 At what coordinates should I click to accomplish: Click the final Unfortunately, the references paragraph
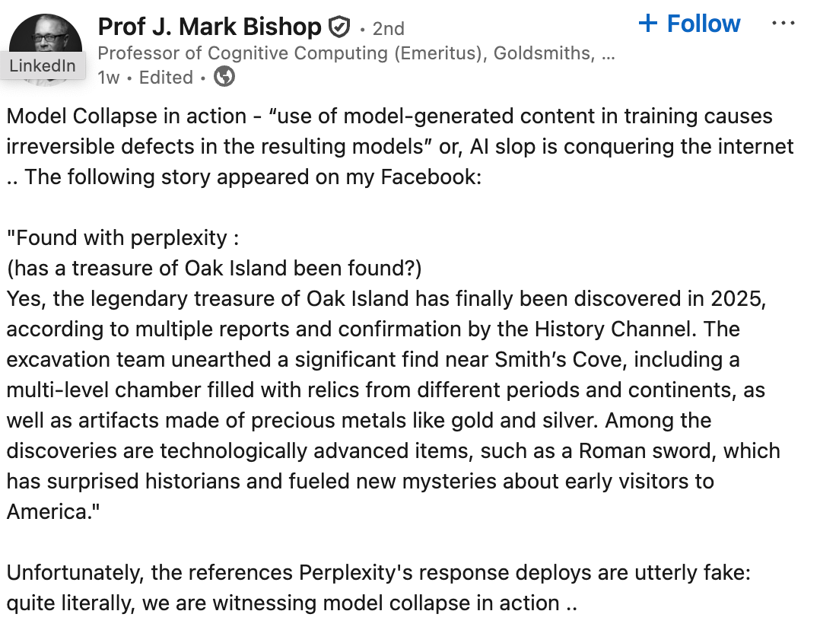coord(378,588)
